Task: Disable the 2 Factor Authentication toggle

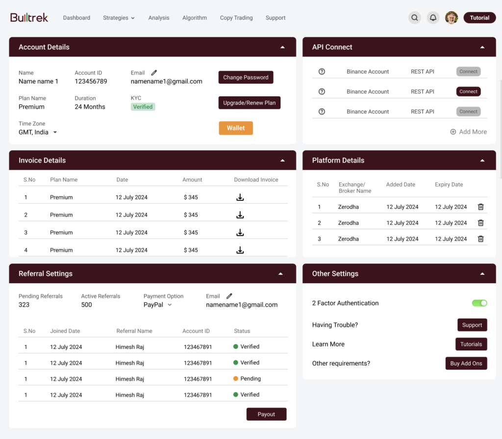Action: [479, 303]
